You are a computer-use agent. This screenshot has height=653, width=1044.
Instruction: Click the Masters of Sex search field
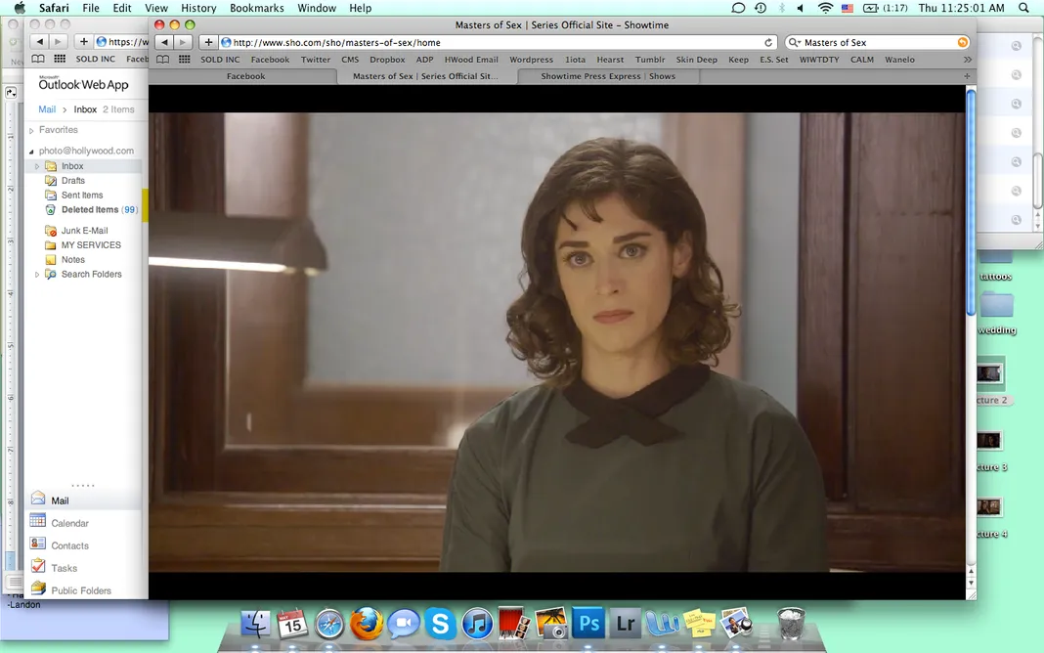(878, 42)
